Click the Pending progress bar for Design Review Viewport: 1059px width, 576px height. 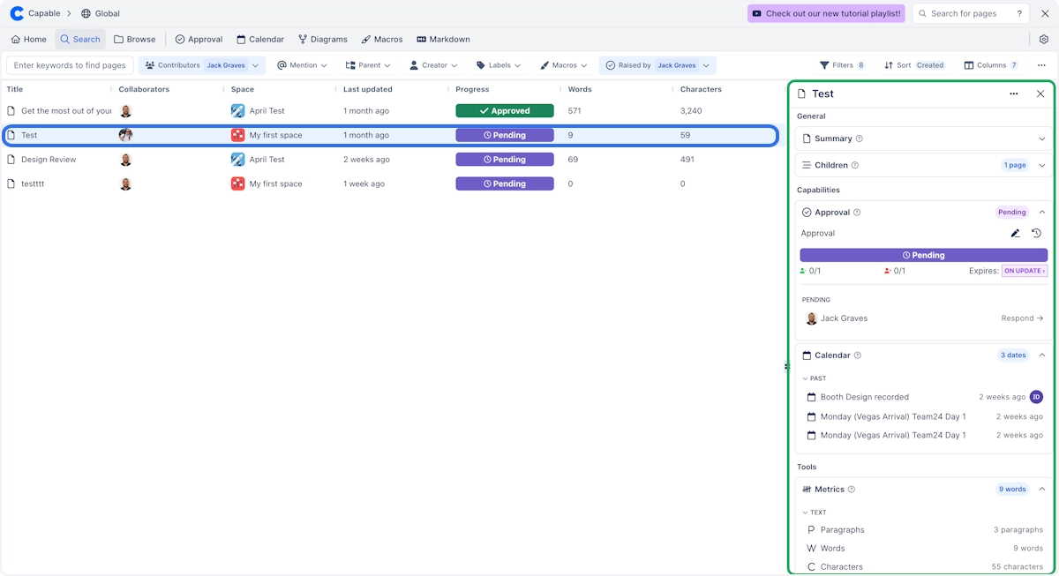click(x=504, y=160)
